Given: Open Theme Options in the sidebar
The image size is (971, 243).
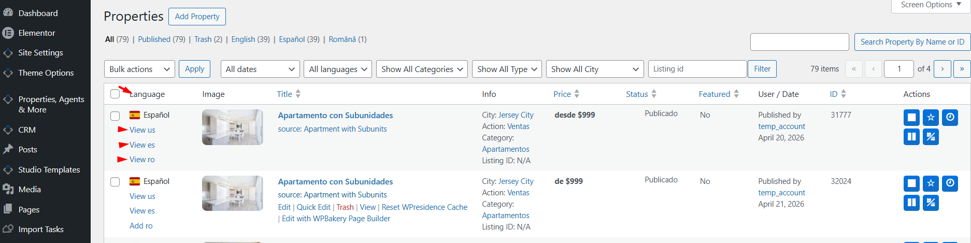Looking at the screenshot, I should tap(46, 73).
